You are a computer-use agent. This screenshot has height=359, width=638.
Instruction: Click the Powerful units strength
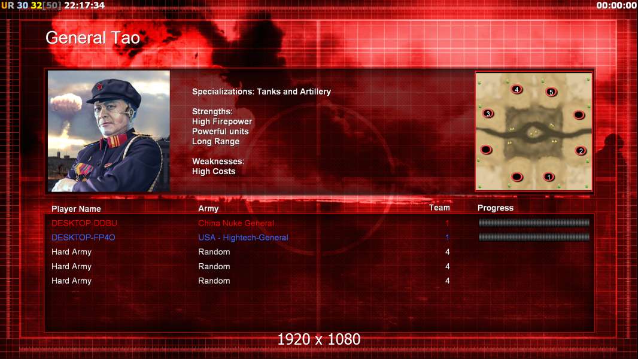220,131
